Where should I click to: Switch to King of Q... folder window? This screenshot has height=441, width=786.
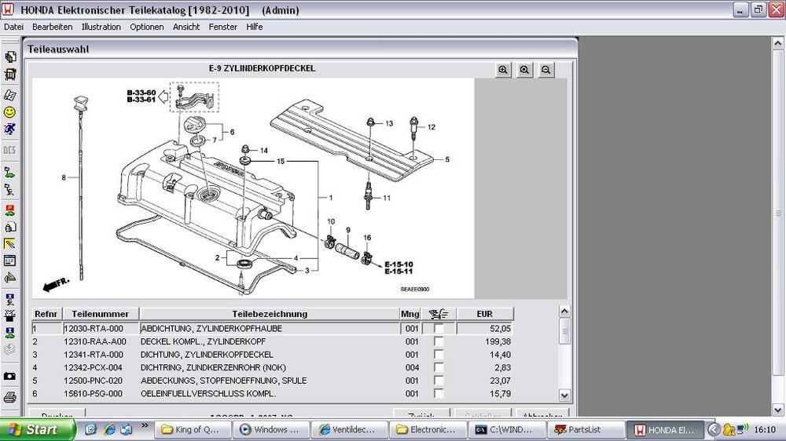(193, 429)
